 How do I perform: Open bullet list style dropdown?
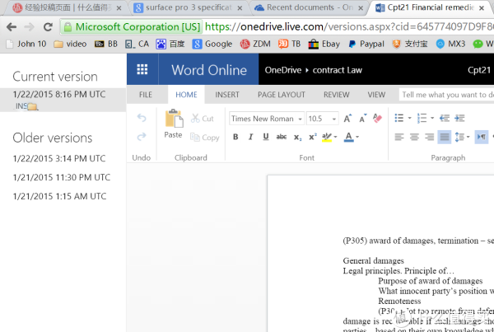409,118
